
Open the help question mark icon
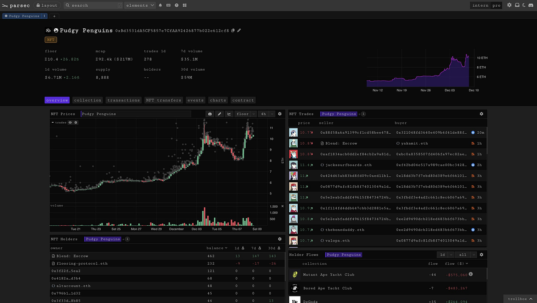point(177,5)
